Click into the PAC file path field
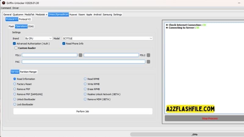244x137 pixels. pyautogui.click(x=84, y=62)
